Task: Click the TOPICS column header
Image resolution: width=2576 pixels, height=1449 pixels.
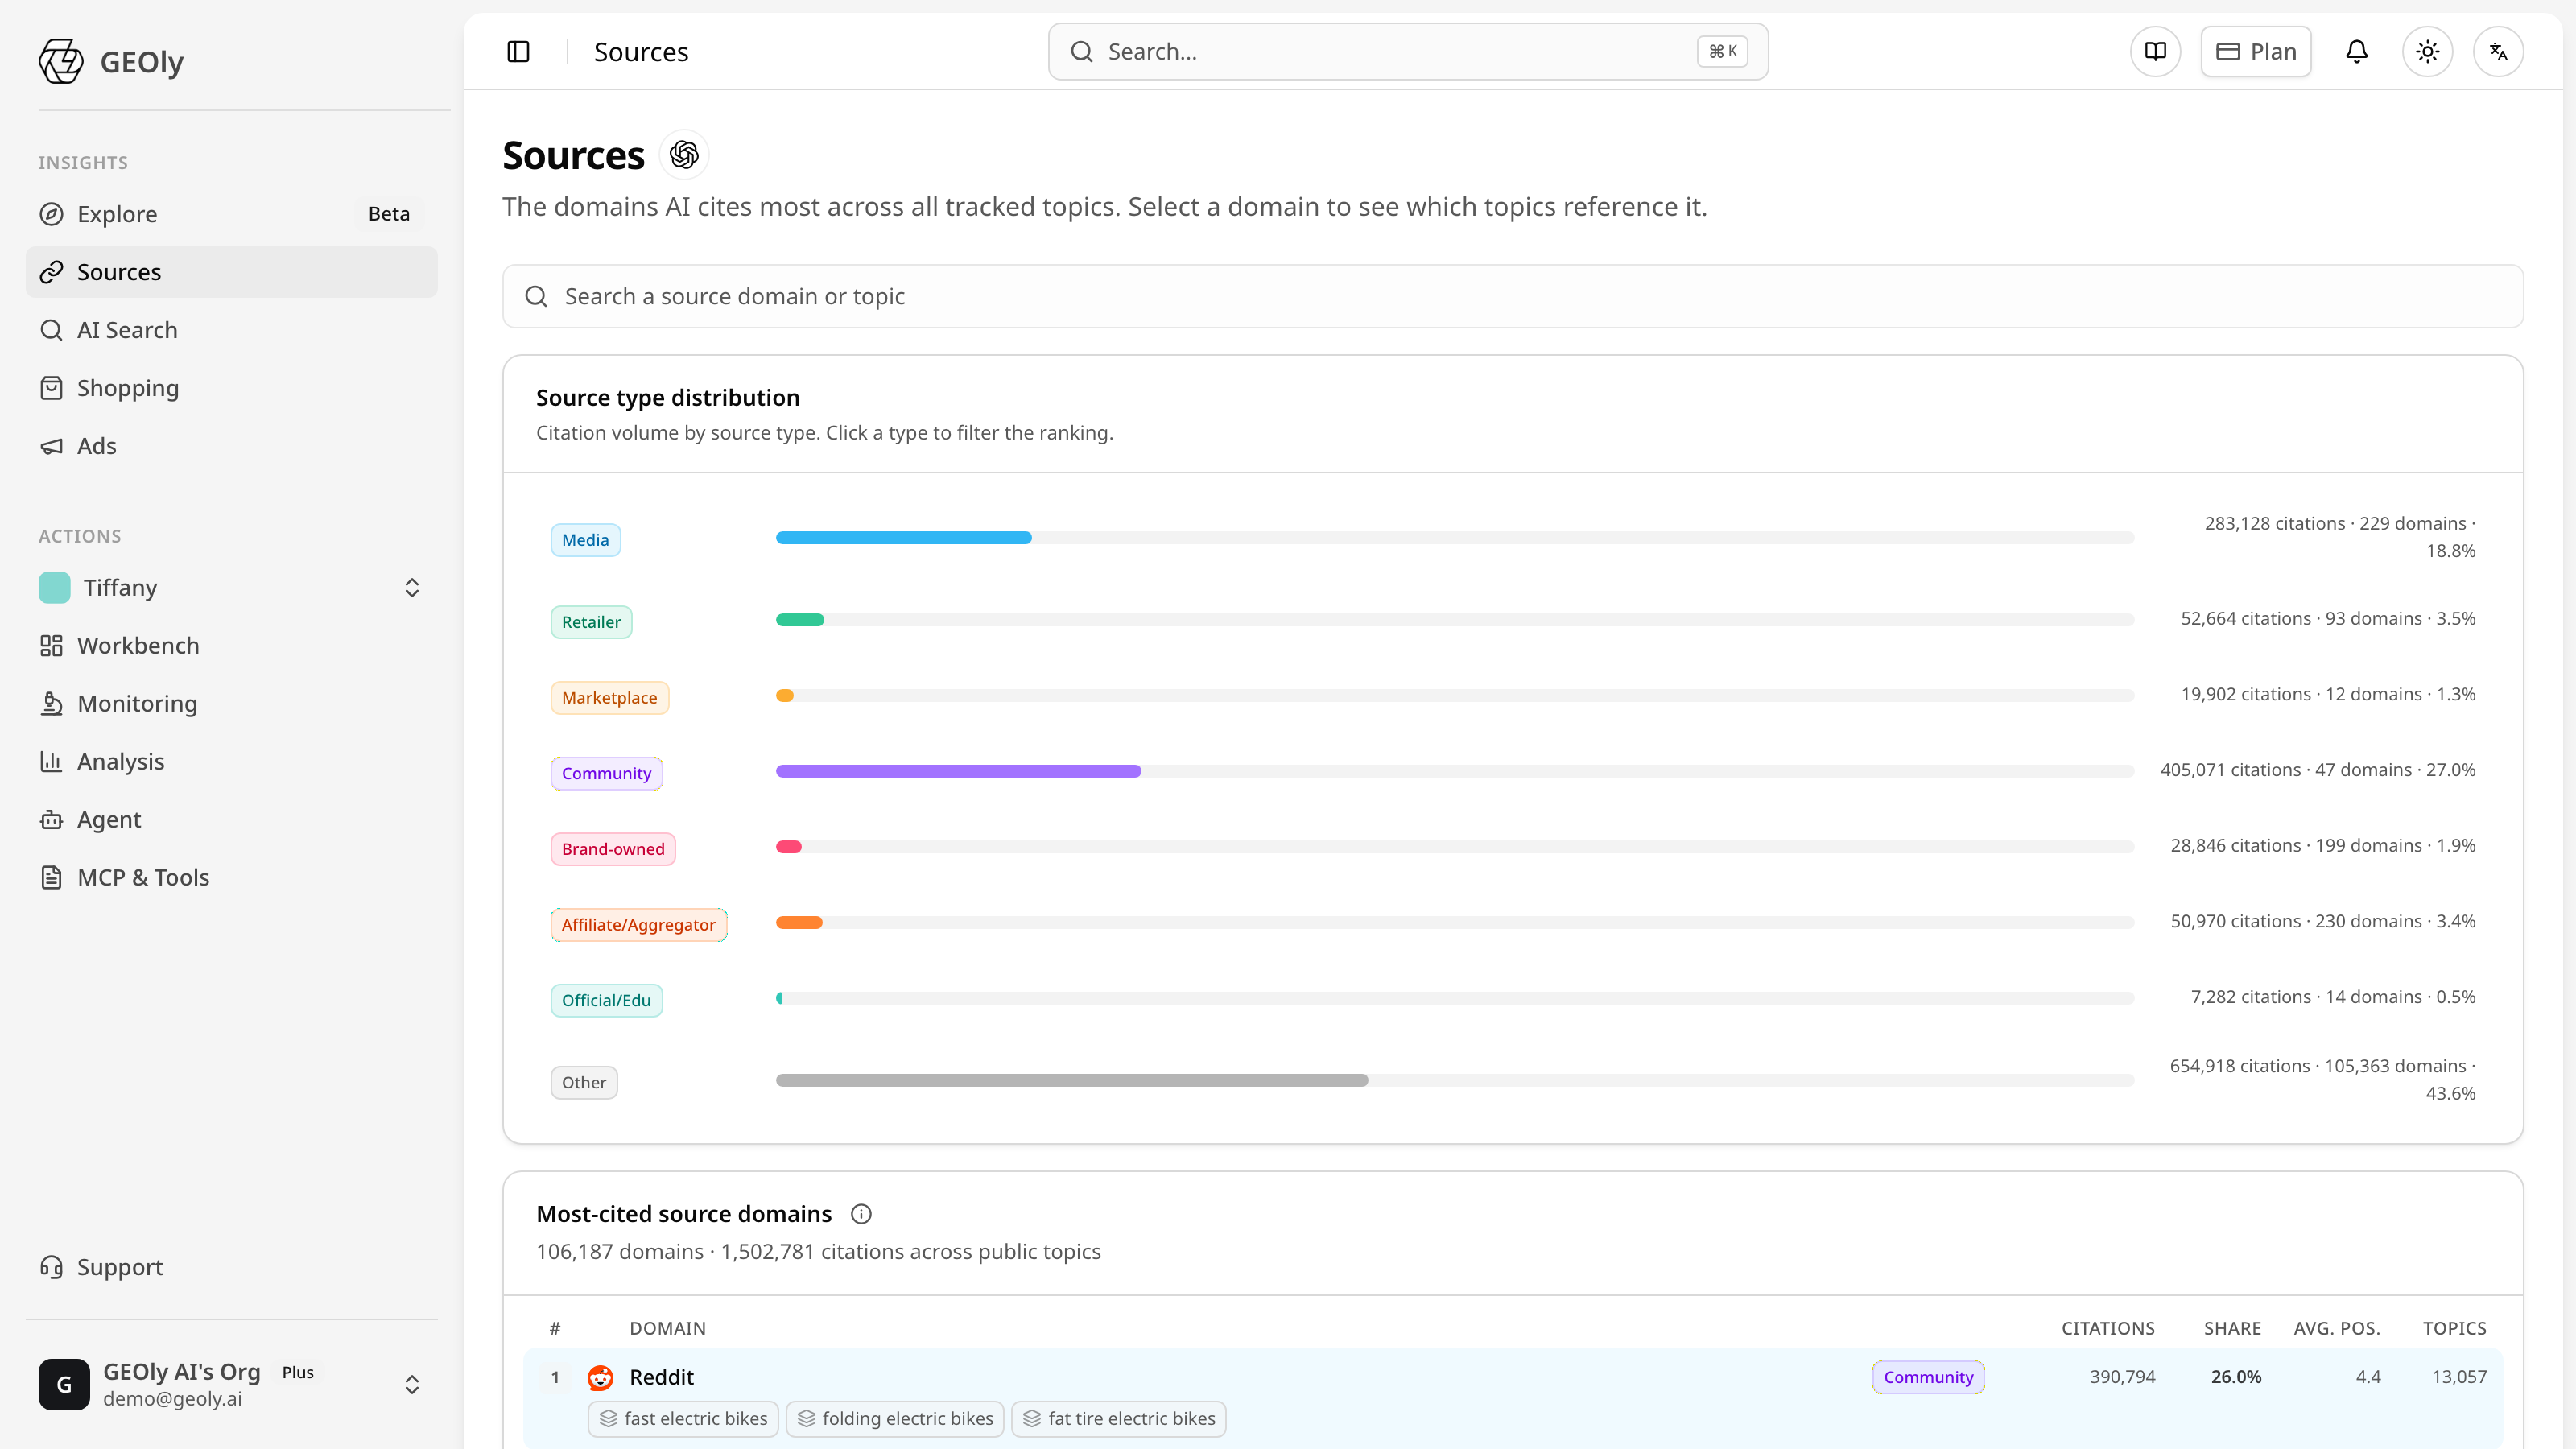Action: click(x=2454, y=1328)
